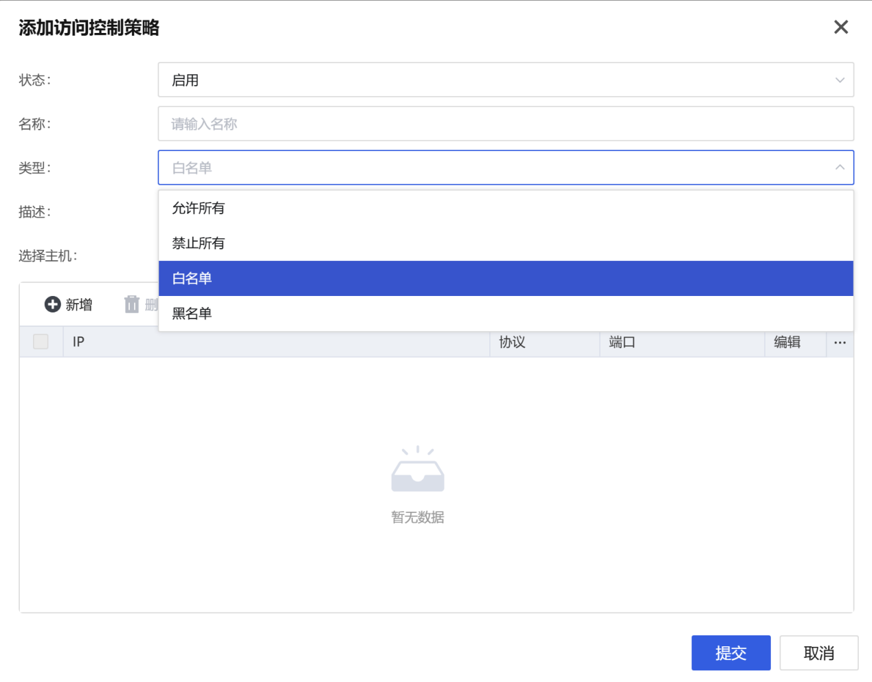Click the empty inbox 暂无数据 icon

pyautogui.click(x=417, y=470)
